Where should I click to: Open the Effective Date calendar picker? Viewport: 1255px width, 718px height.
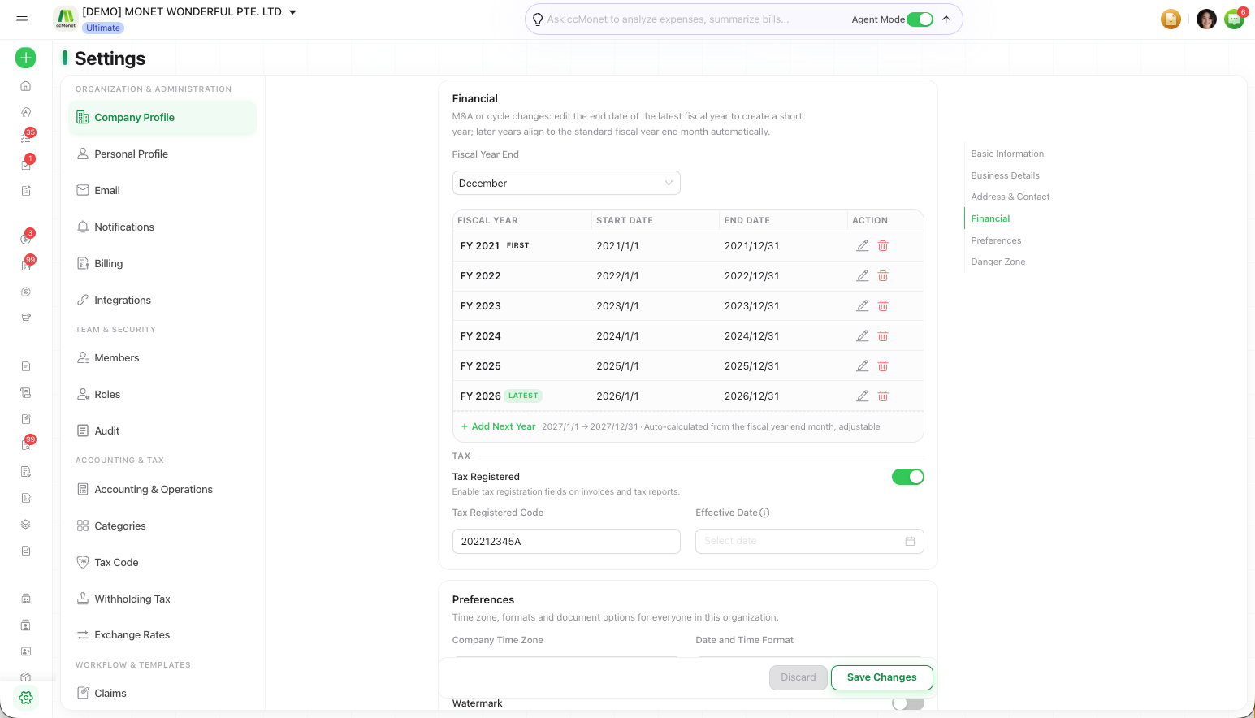point(910,542)
